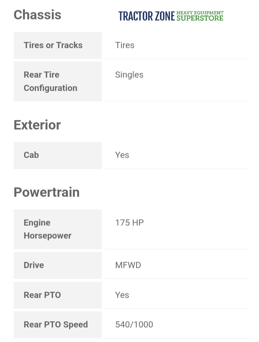Select the Yes value beside Rear PTO
The height and width of the screenshot is (342, 259).
coord(122,295)
